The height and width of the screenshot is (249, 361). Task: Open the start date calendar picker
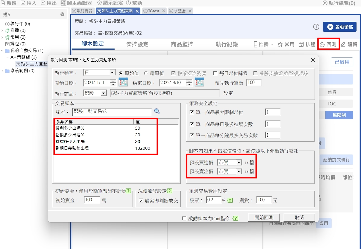[123, 83]
